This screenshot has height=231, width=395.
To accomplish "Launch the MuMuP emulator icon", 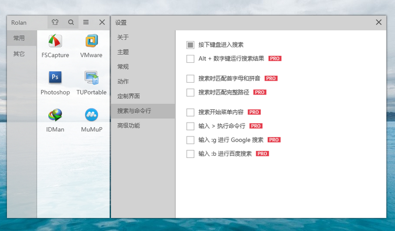I will pyautogui.click(x=91, y=115).
